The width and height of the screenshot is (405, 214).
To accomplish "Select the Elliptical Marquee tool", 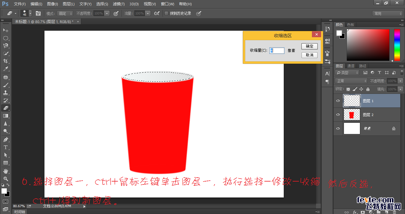I will (x=5, y=38).
